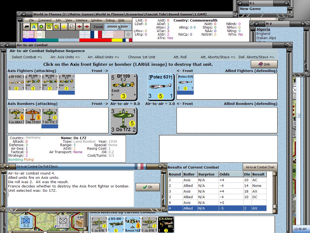Open the Help menu in the menu bar
Image resolution: width=310 pixels, height=233 pixels.
coord(121,20)
